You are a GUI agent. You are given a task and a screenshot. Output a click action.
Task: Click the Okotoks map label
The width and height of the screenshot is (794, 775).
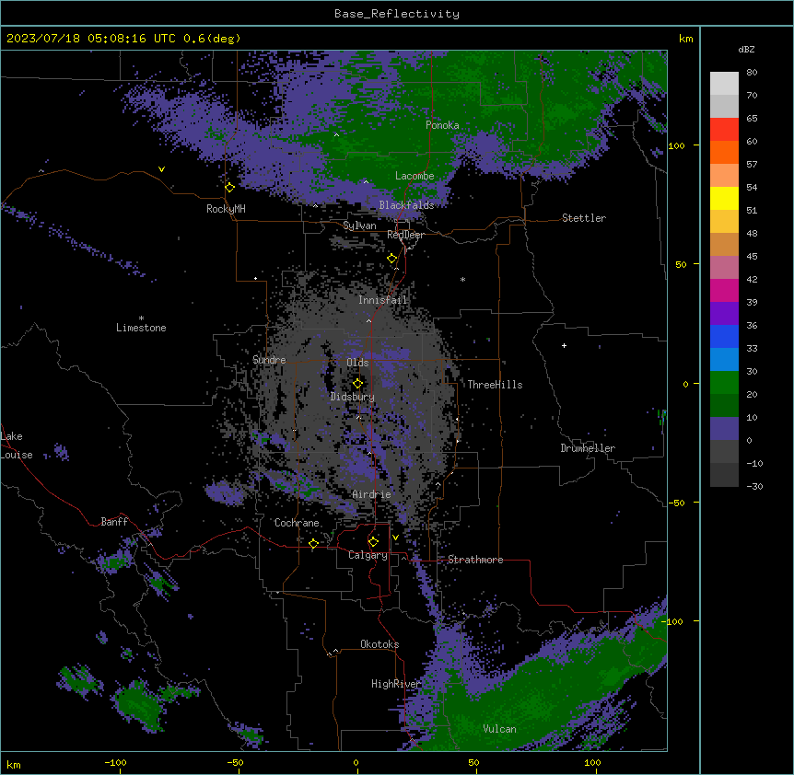click(379, 644)
